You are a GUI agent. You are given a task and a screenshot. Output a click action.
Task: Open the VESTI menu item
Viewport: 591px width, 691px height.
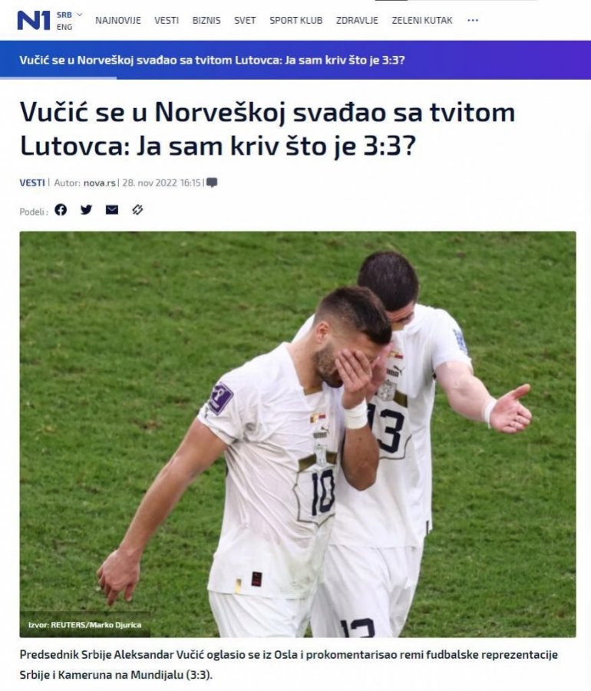tap(167, 20)
